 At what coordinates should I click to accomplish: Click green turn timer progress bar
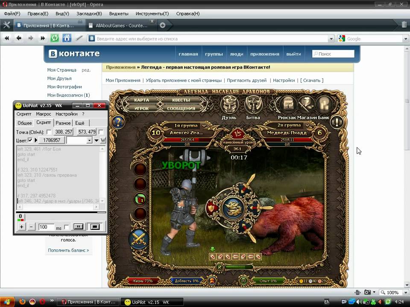tap(239, 267)
